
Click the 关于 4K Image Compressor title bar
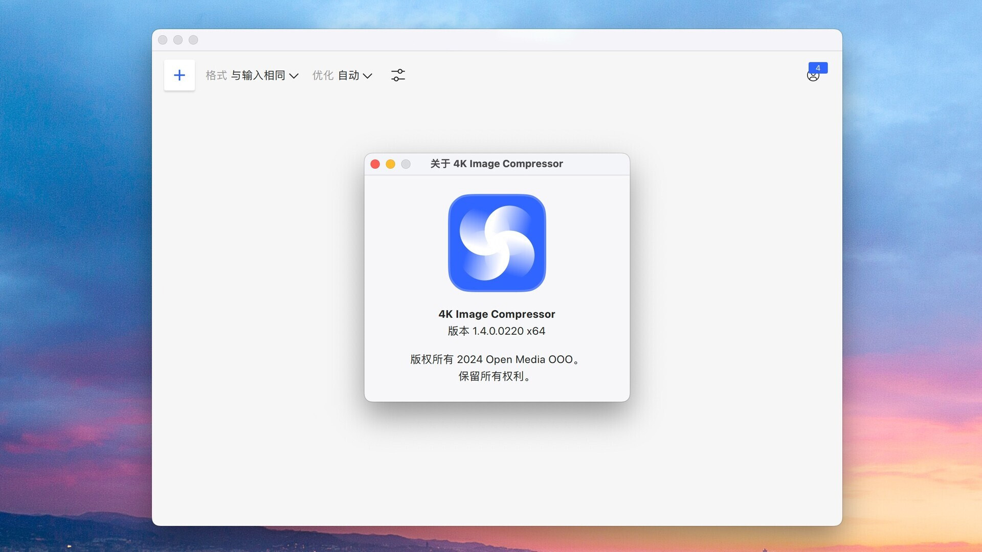496,164
